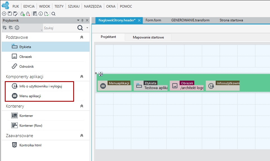Collapse the Komponenty aplikacji group

(82, 76)
